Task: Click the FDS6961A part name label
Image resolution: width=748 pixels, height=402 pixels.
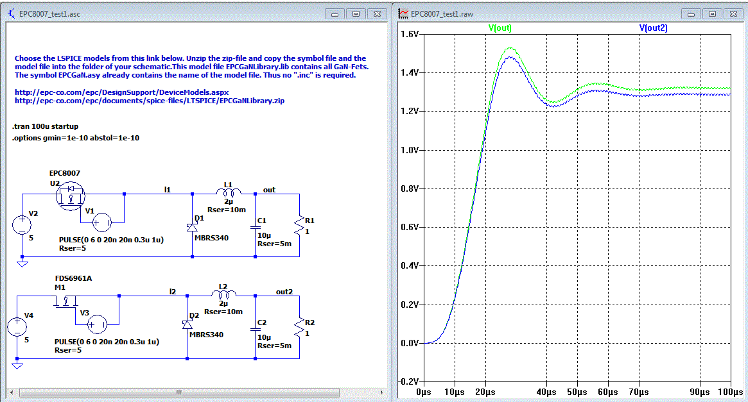Action: pyautogui.click(x=73, y=279)
